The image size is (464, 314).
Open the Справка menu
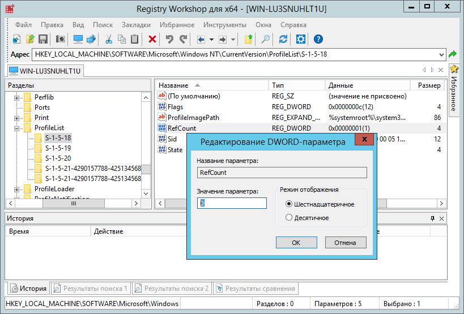(x=293, y=25)
